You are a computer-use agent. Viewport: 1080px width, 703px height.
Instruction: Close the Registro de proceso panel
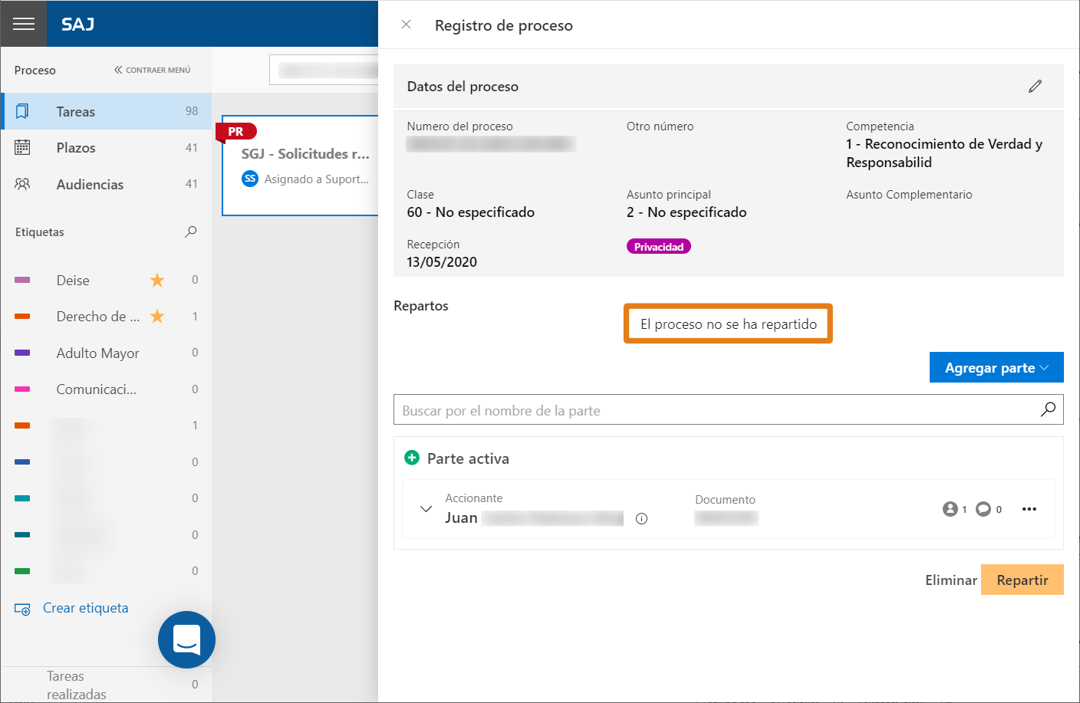pos(407,25)
